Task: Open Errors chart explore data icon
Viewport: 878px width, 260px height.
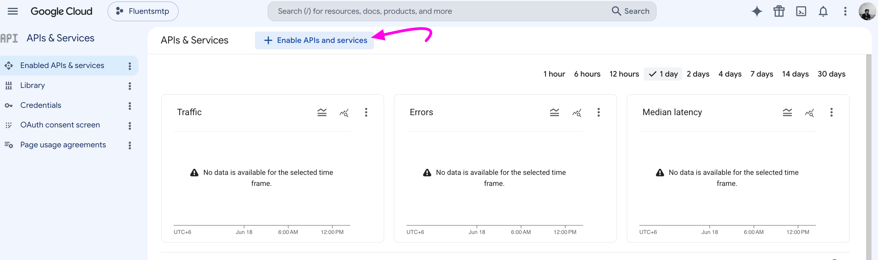Action: tap(577, 113)
